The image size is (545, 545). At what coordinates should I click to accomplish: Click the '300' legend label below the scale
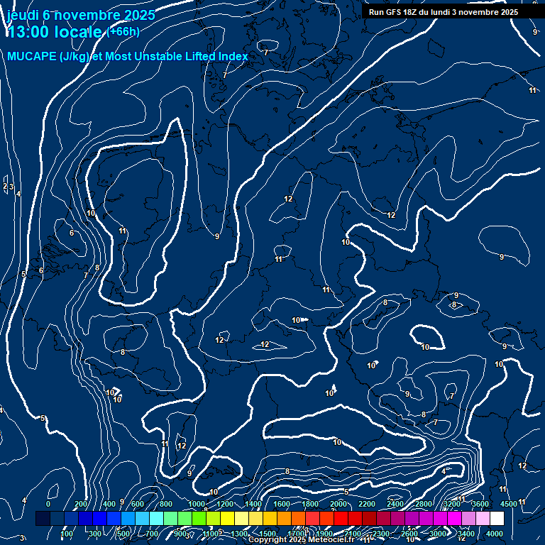(95, 534)
